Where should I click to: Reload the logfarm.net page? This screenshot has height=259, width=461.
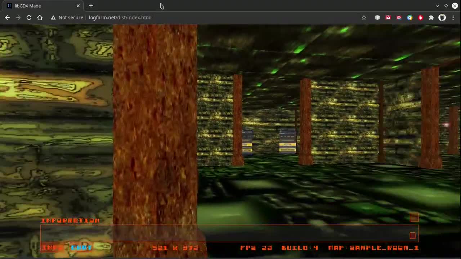[29, 17]
